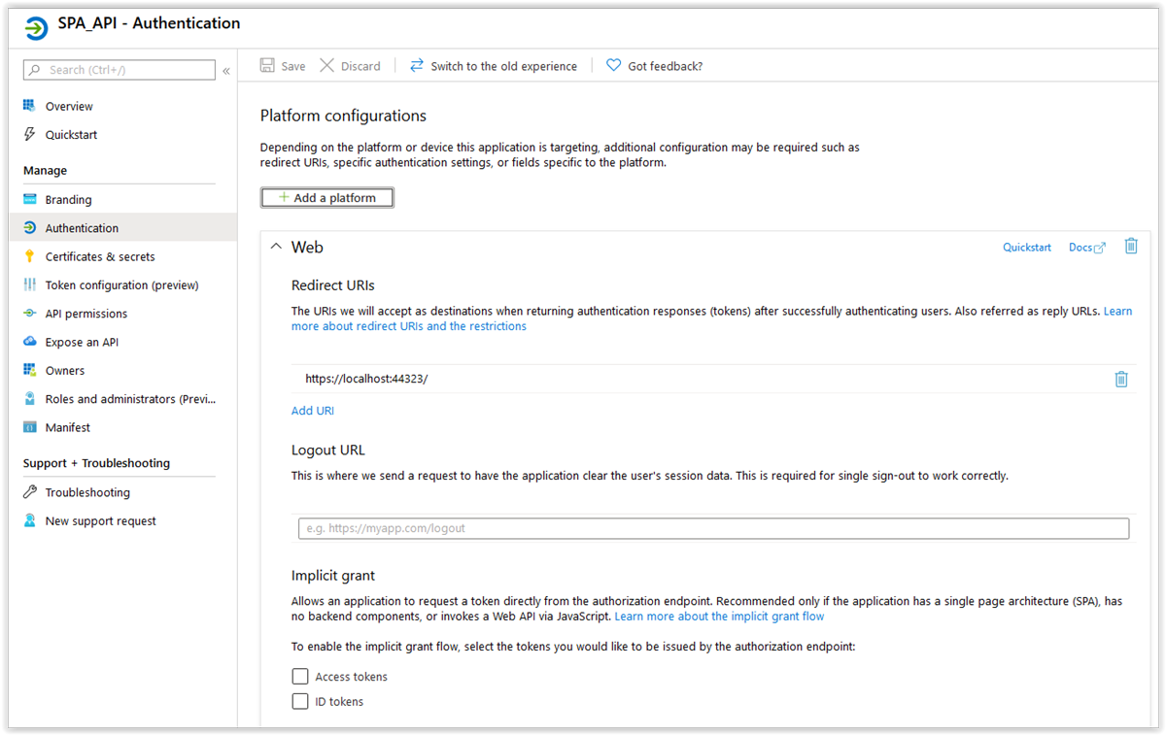Click Add a platform button
This screenshot has width=1166, height=735.
pyautogui.click(x=327, y=198)
